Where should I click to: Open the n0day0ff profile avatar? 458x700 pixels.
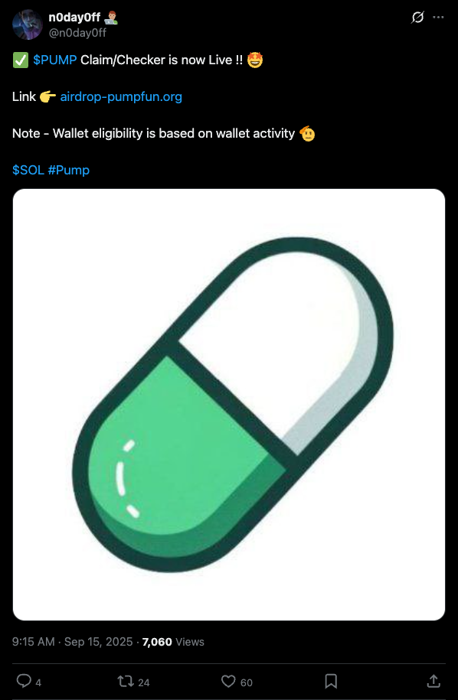tap(28, 24)
